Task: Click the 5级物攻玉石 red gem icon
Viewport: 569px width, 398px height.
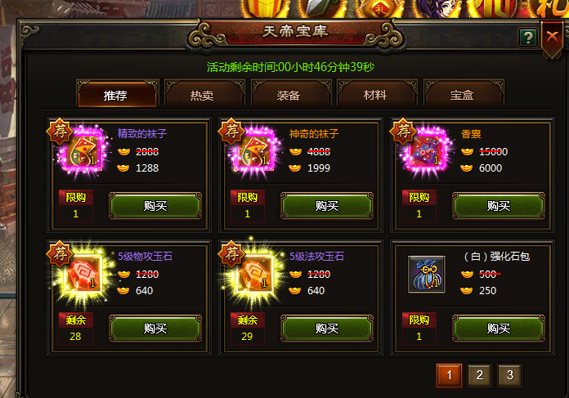Action: tap(83, 275)
